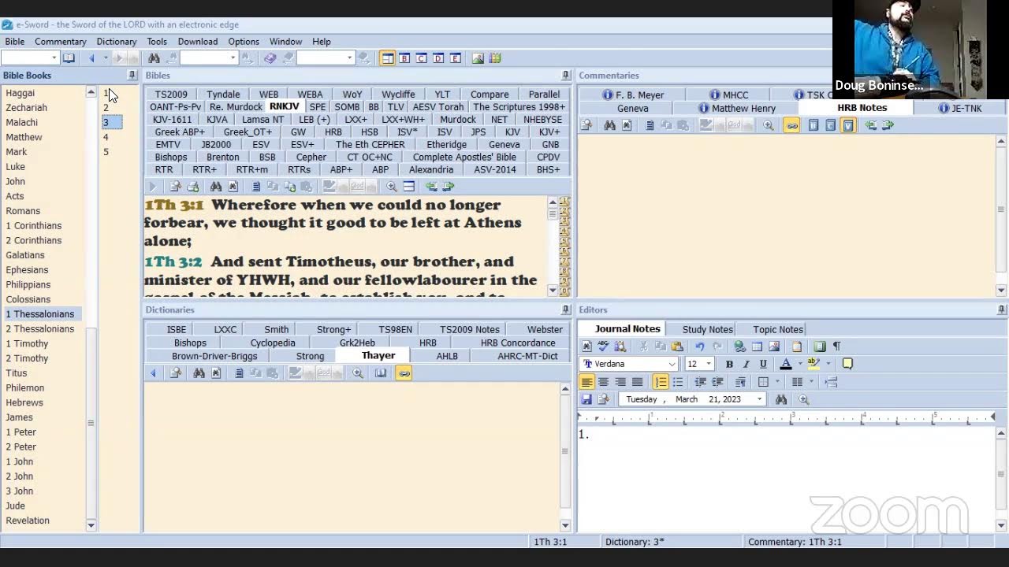Select layout C in the top toolbar
This screenshot has width=1009, height=567.
tap(421, 58)
